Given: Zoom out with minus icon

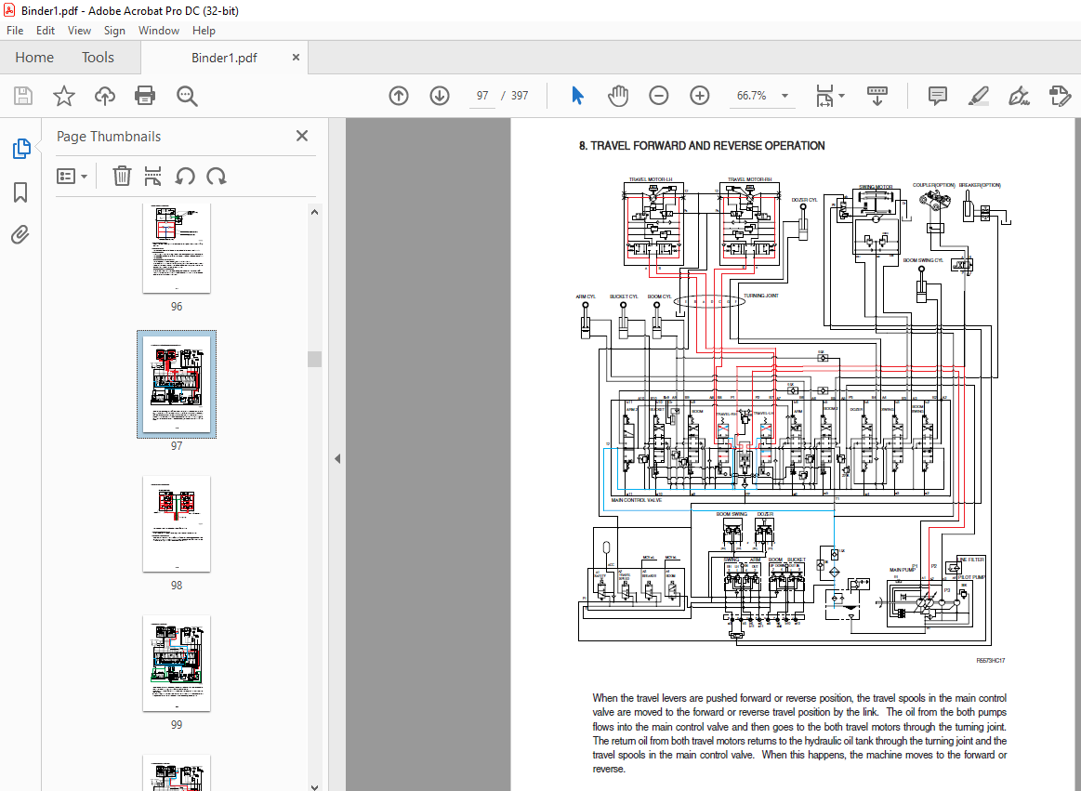Looking at the screenshot, I should pyautogui.click(x=658, y=96).
